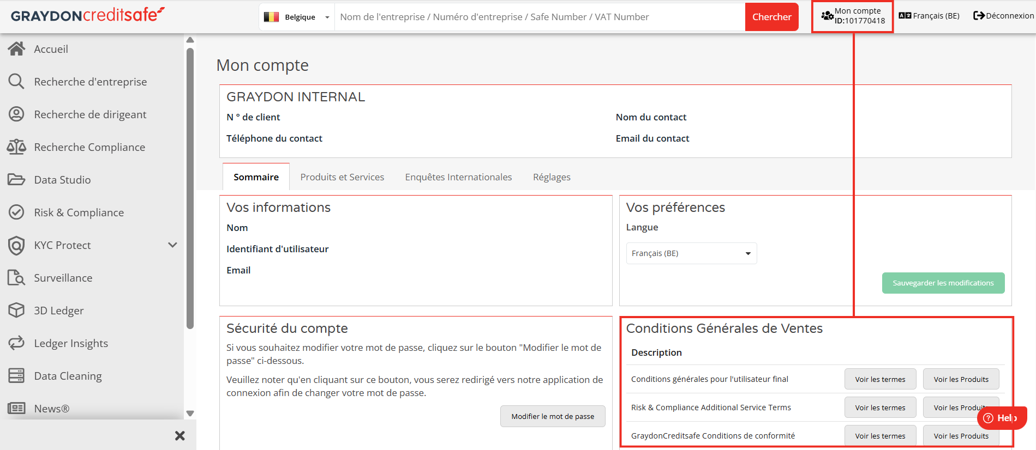Image resolution: width=1036 pixels, height=450 pixels.
Task: Focus the company name search field
Action: [540, 17]
